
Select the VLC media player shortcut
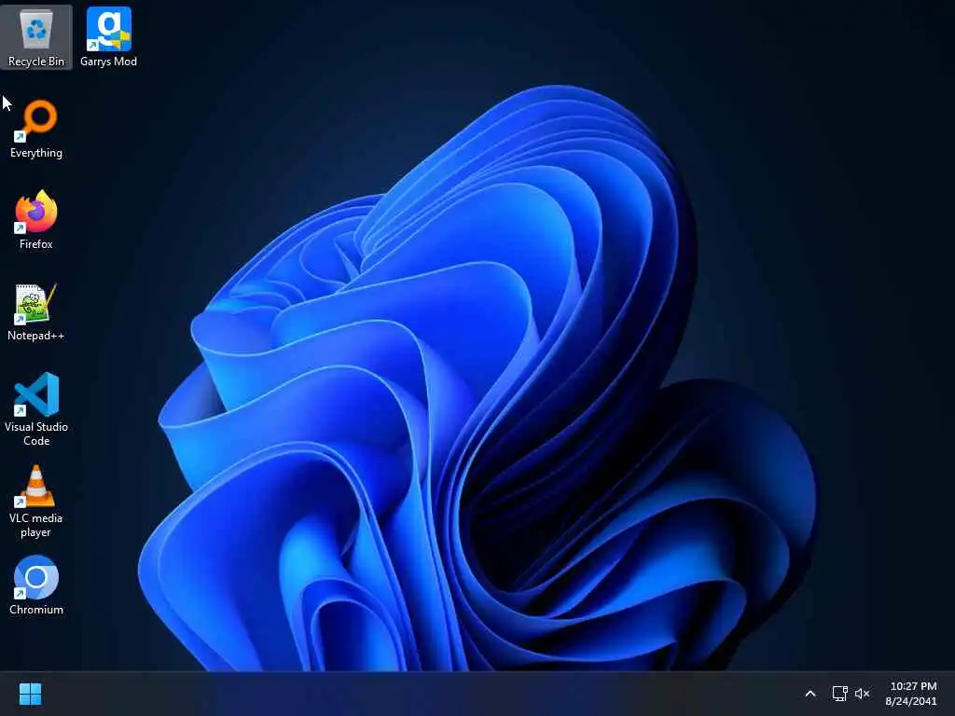pos(36,501)
